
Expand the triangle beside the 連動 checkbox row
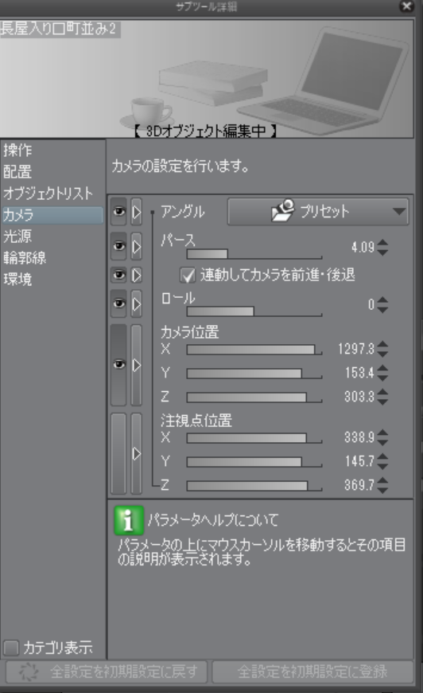(137, 275)
